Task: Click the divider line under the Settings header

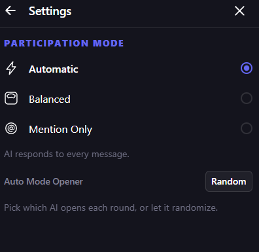Action: pos(129,27)
